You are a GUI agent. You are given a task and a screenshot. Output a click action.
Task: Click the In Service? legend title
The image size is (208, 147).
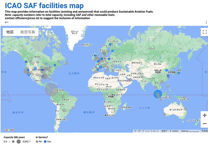coord(42,137)
